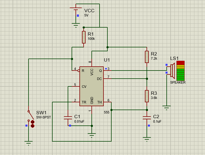Click the wire junction dot above R1

(x=84, y=28)
